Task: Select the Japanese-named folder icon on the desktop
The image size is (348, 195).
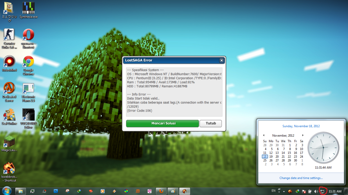Action: [x=9, y=12]
